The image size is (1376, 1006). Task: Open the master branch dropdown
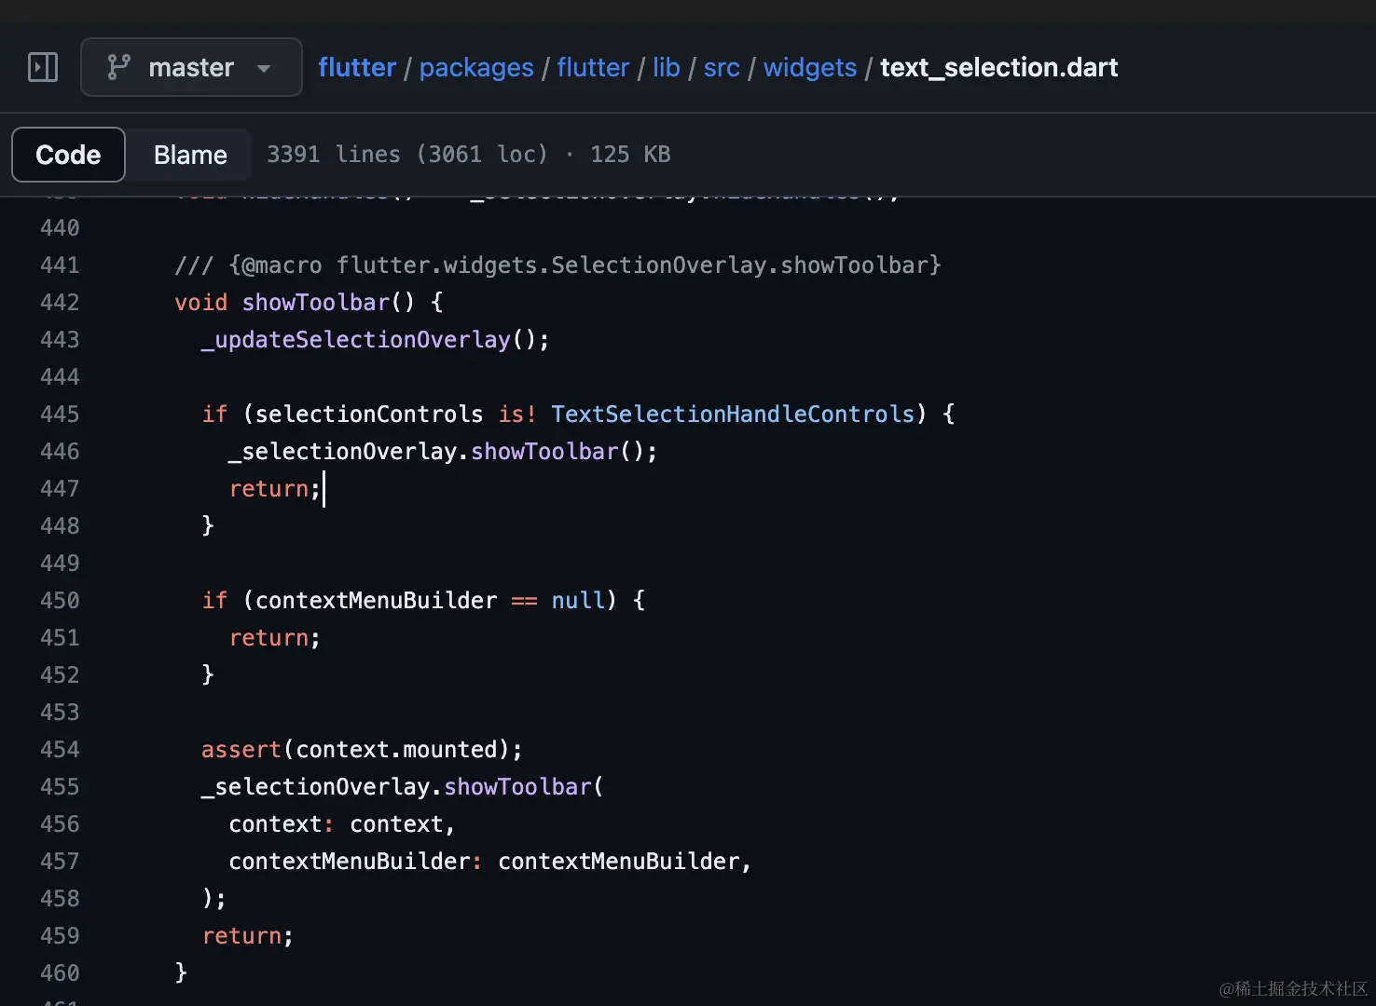(191, 67)
